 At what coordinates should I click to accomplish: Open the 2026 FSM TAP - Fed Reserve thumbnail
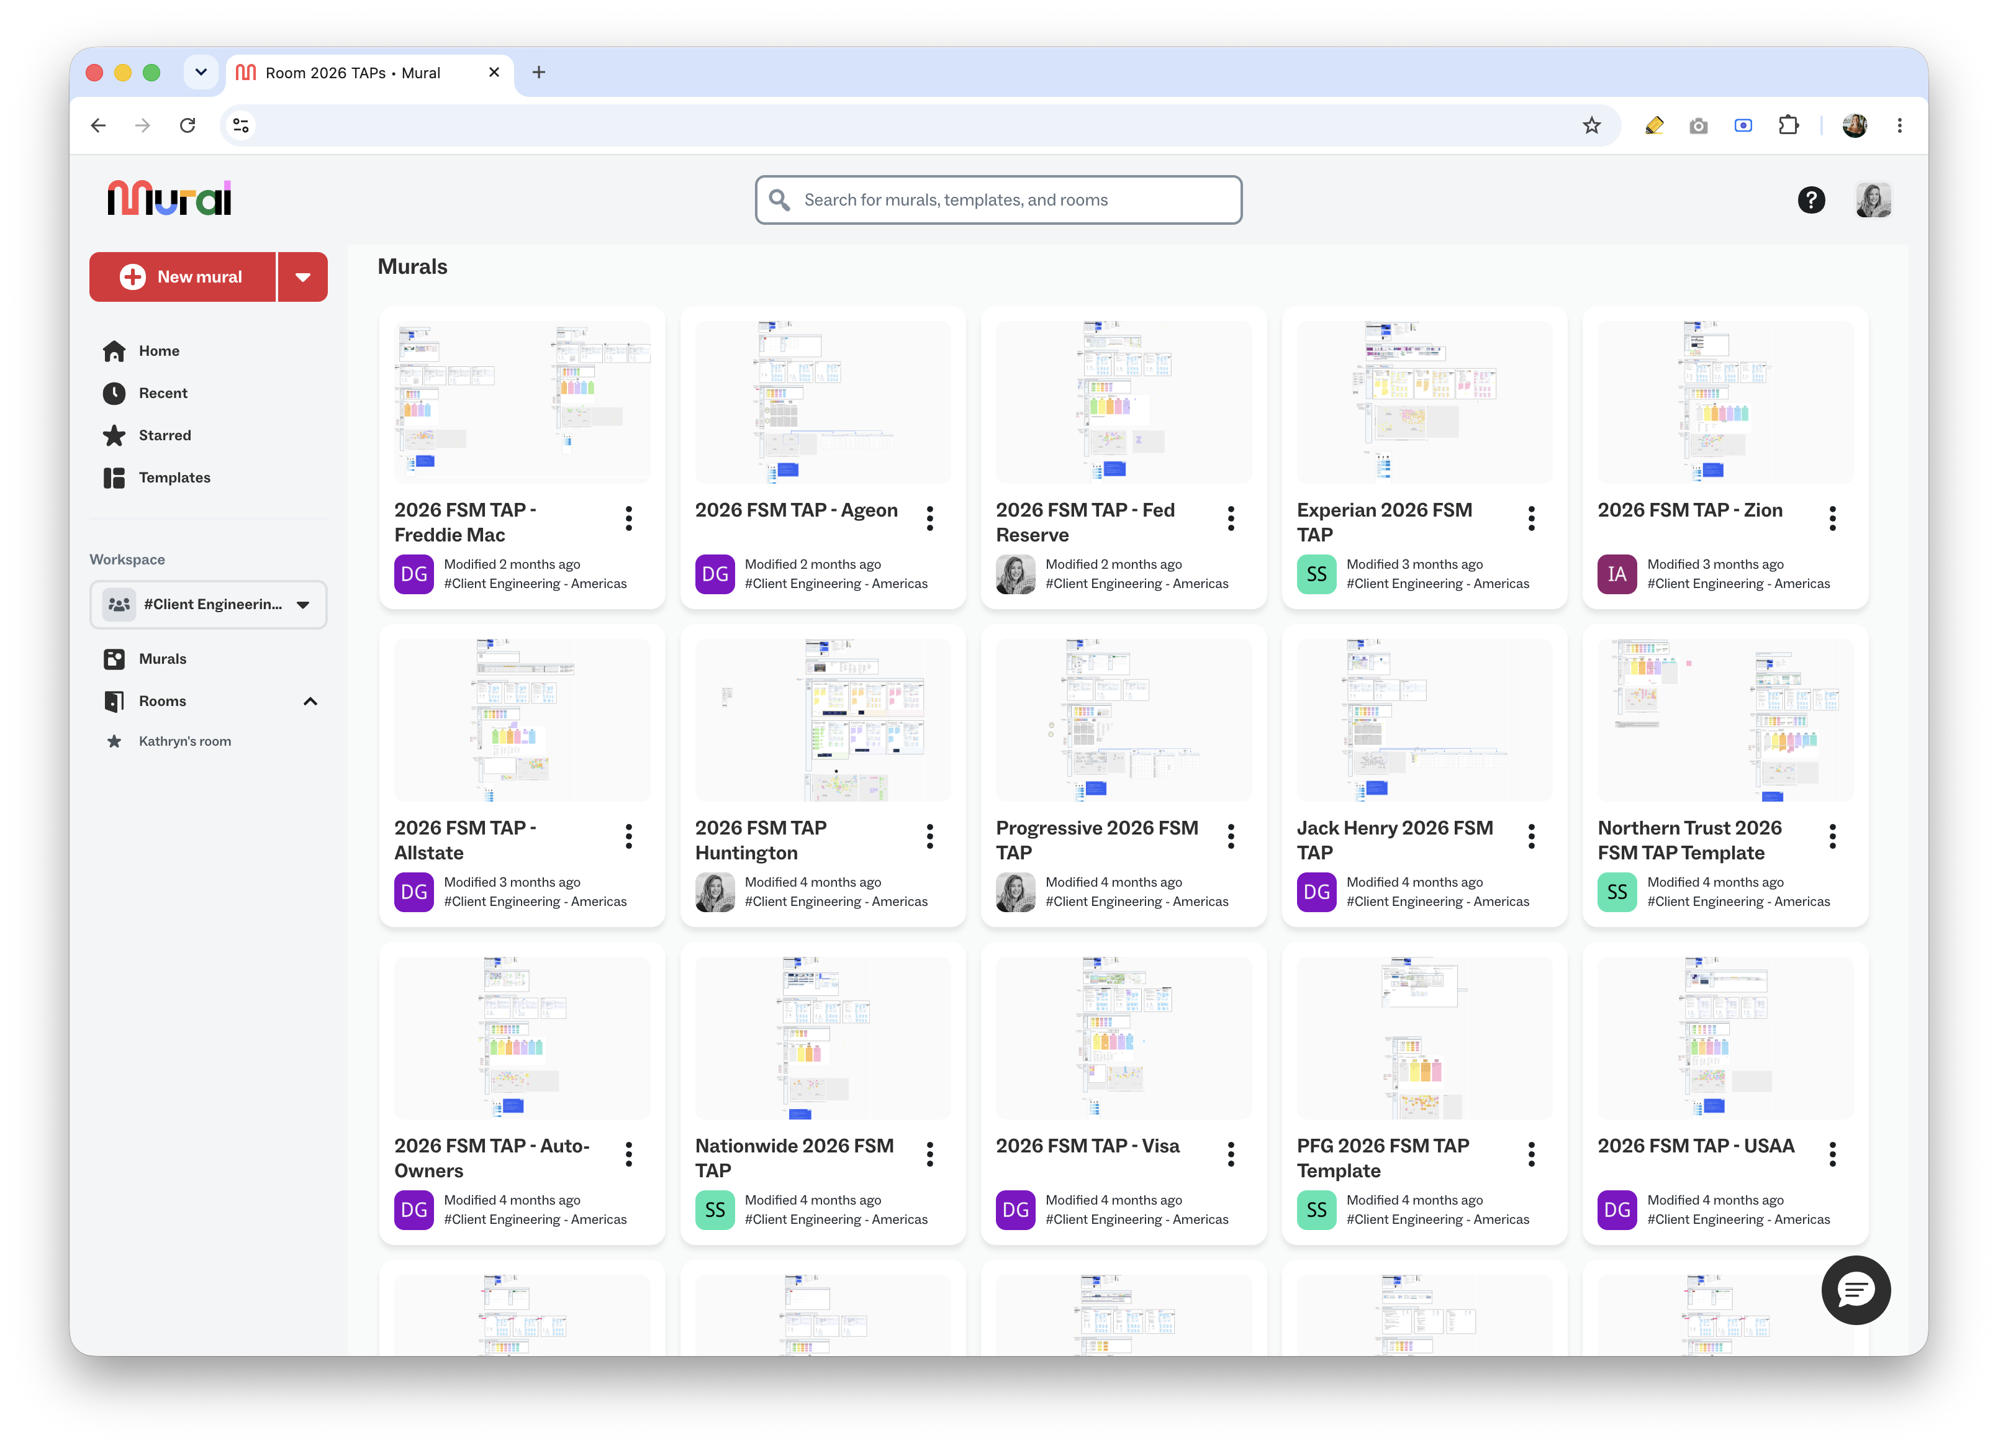point(1123,402)
